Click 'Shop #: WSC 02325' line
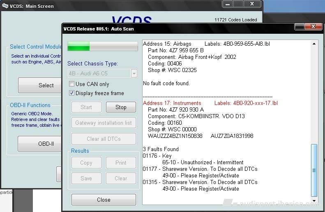 coord(172,70)
